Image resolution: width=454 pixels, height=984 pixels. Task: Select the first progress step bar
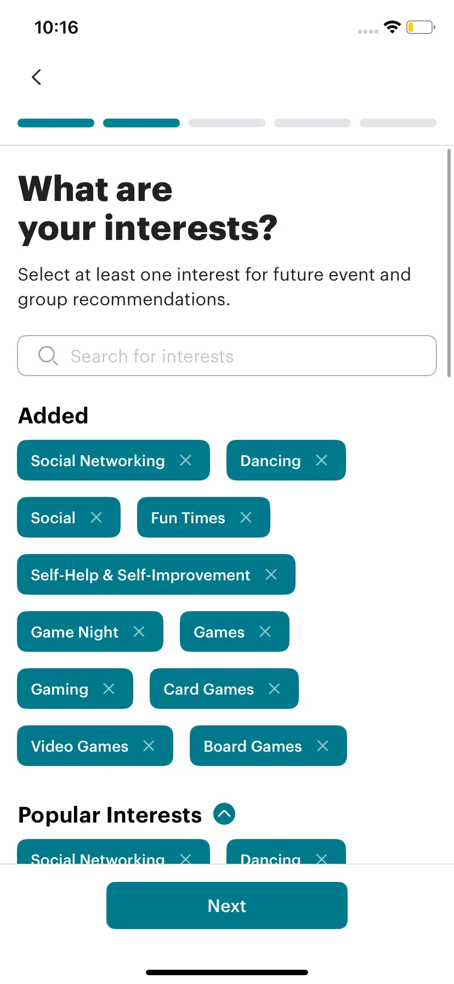(x=56, y=123)
